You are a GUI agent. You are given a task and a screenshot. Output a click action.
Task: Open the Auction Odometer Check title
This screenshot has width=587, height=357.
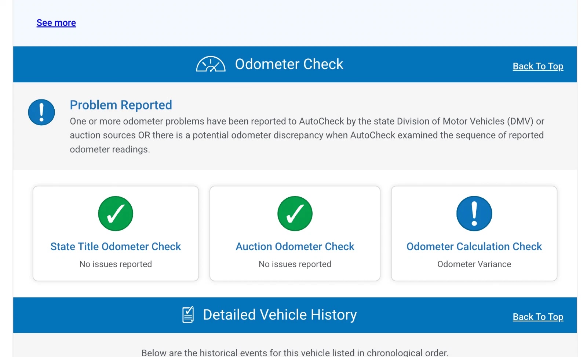tap(295, 246)
